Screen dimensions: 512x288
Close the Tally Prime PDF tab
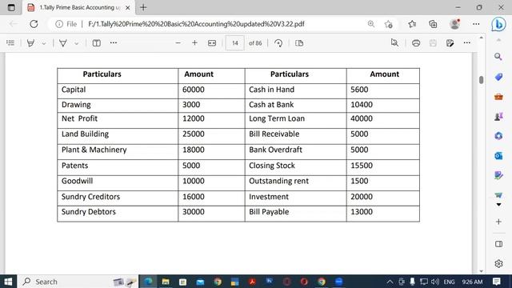(128, 7)
